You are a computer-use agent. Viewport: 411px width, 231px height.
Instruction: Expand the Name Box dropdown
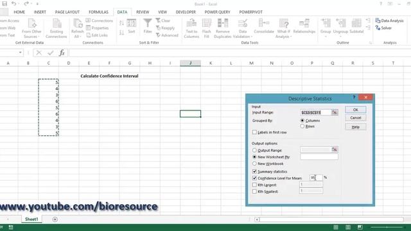click(x=20, y=53)
